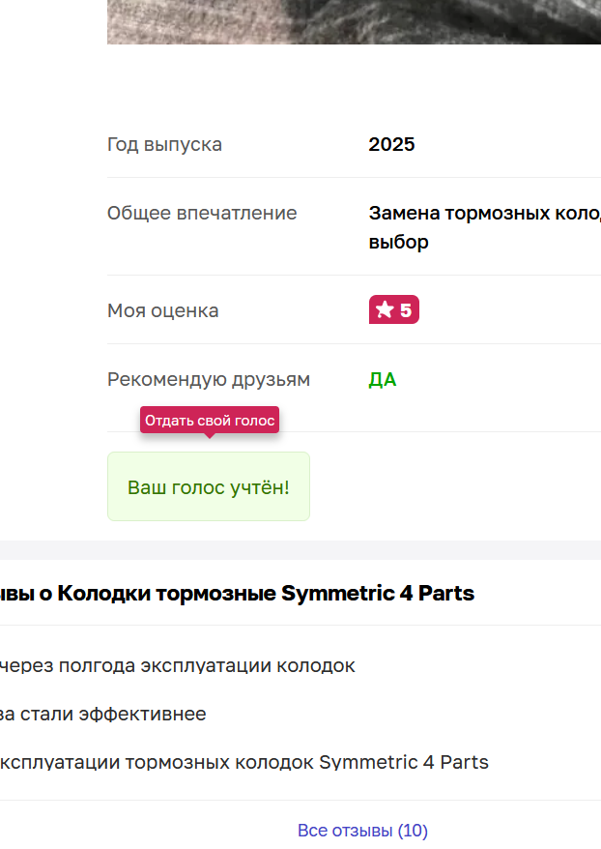Click the 'Ваш голос учтён!' vote box
The width and height of the screenshot is (601, 849).
tap(209, 486)
